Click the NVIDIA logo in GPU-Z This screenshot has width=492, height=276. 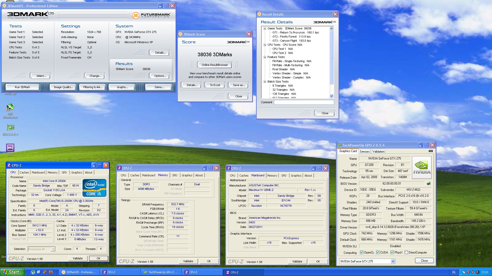[422, 167]
